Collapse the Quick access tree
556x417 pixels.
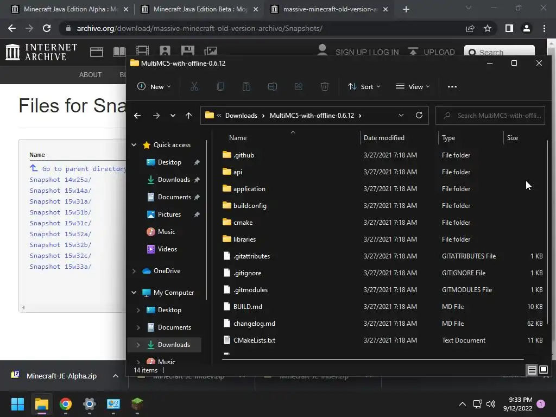click(134, 144)
